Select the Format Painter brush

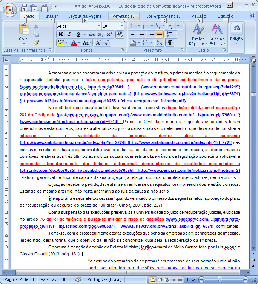pyautogui.click(x=36, y=43)
